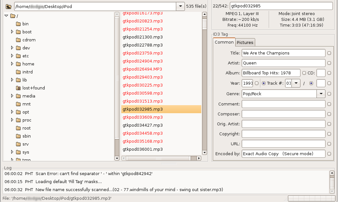Open the directory path history dropdown
The height and width of the screenshot is (202, 338).
pos(180,6)
